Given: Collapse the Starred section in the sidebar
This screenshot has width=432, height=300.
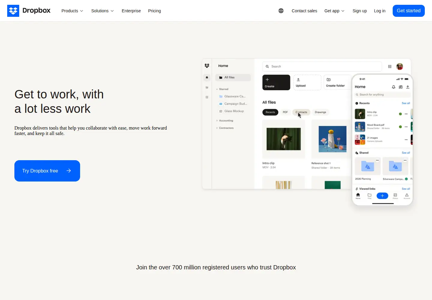Looking at the screenshot, I should (x=222, y=89).
